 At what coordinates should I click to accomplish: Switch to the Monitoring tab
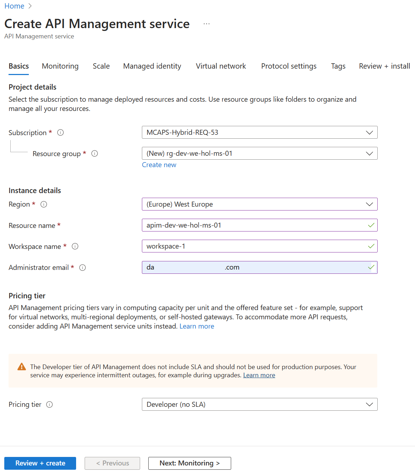pos(60,66)
